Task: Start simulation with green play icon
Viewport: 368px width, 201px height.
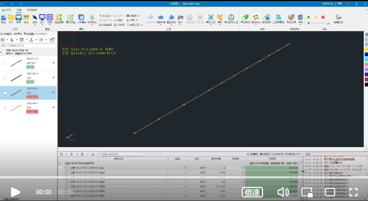Action: click(309, 17)
